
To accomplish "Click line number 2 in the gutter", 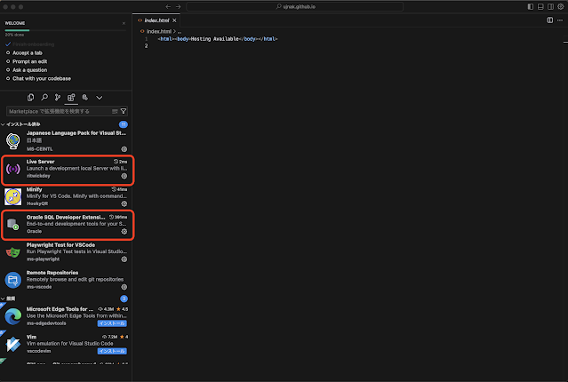I will tap(147, 46).
